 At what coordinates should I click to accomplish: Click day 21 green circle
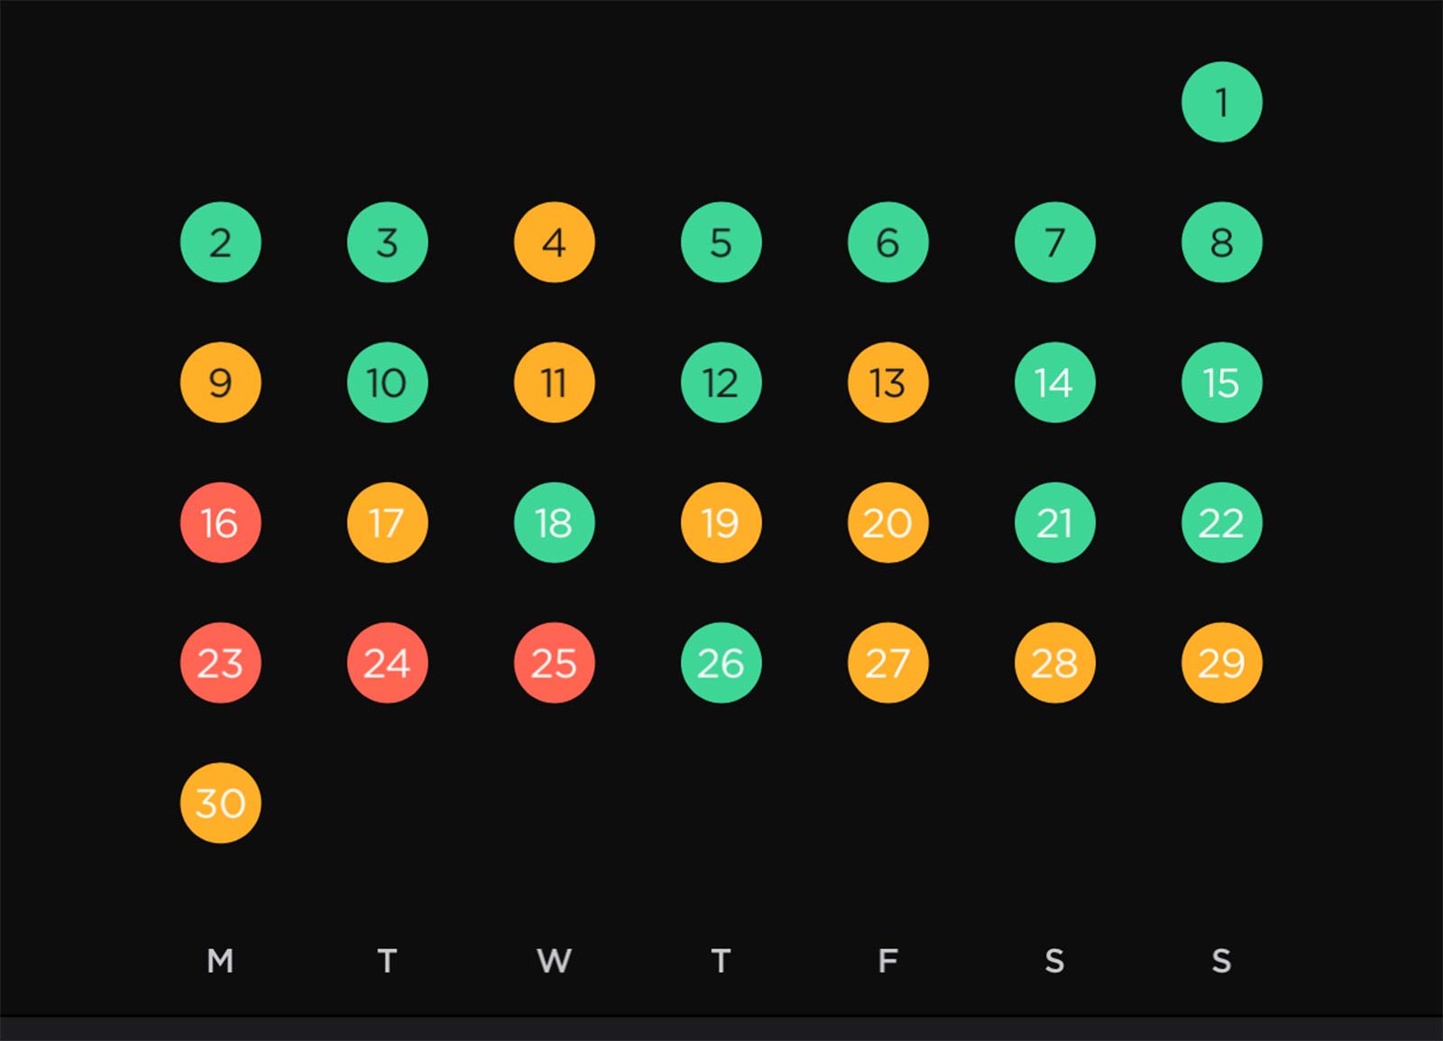pyautogui.click(x=1054, y=522)
